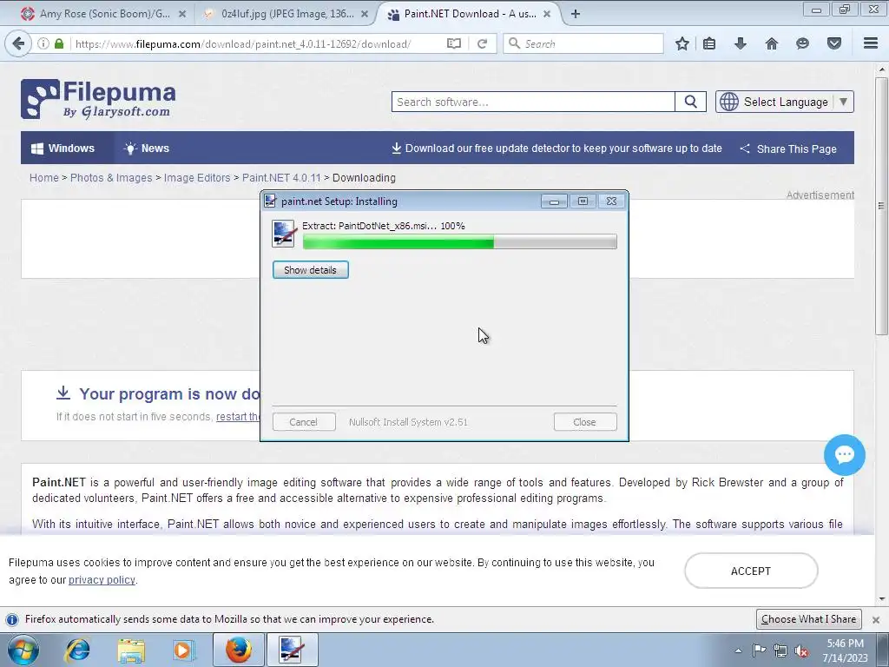Screen dimensions: 889x667
Task: Switch to Firefox taskbar button
Action: pyautogui.click(x=239, y=650)
